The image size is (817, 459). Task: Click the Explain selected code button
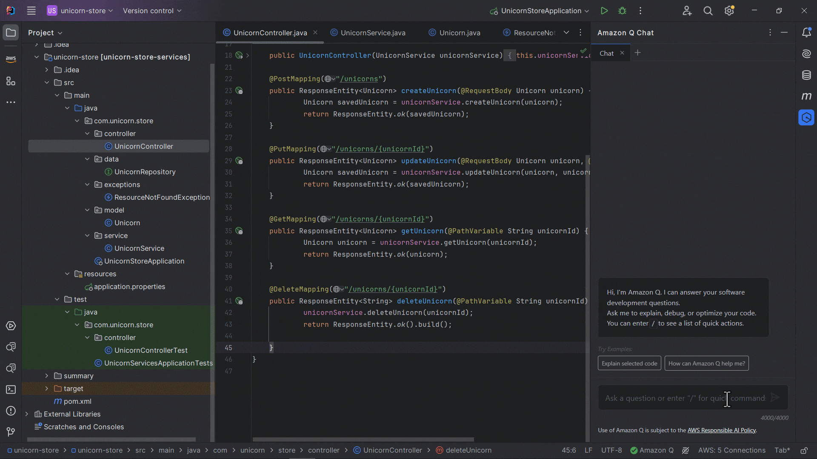(x=629, y=363)
